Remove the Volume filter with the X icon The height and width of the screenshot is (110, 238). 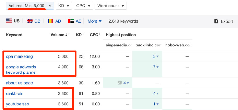click(x=50, y=6)
